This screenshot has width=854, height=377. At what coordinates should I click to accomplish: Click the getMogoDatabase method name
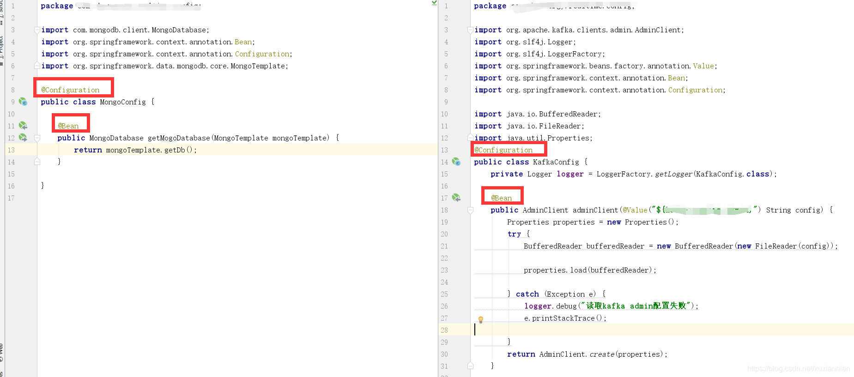click(x=179, y=138)
